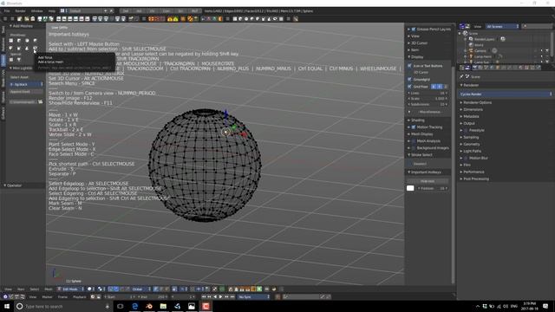Click the Photos app icon in taskbar
The width and height of the screenshot is (555, 312).
click(192, 306)
